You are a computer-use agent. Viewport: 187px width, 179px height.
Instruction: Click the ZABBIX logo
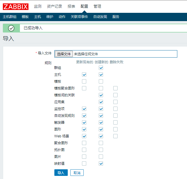[16, 7]
